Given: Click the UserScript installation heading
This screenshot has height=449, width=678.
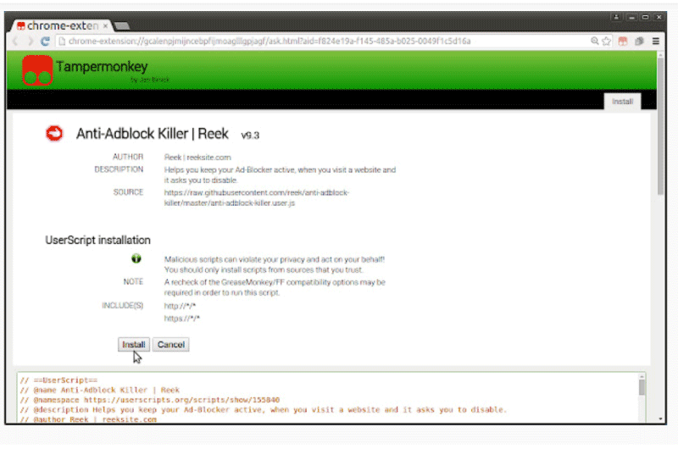Looking at the screenshot, I should coord(97,241).
